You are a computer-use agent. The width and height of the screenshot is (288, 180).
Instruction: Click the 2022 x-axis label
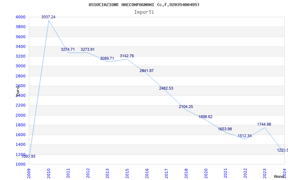(245, 174)
